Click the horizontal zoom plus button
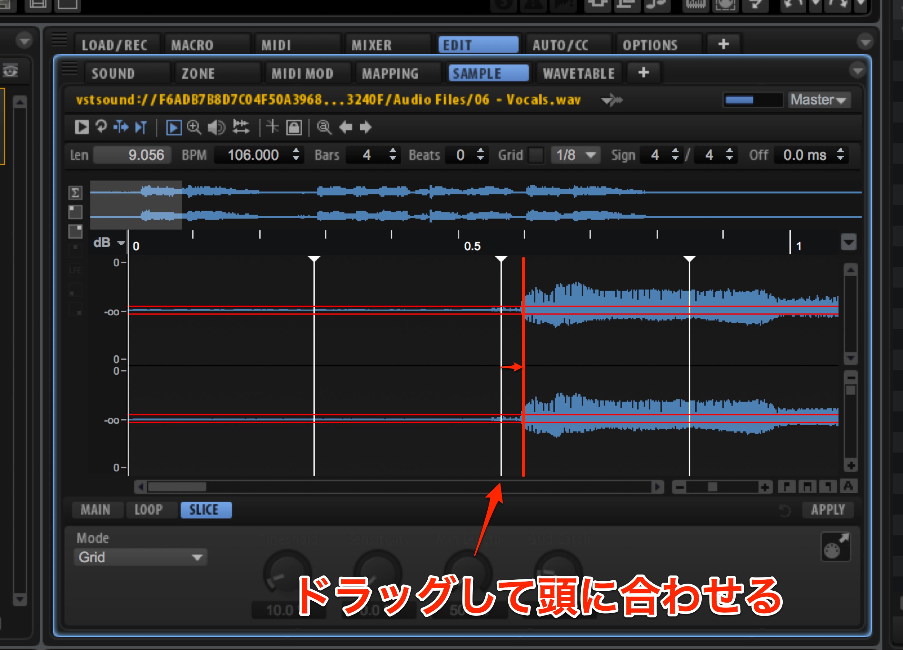Screen dimensions: 903x650 tap(764, 487)
